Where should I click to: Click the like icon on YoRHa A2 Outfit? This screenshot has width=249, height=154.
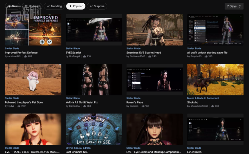(84, 106)
